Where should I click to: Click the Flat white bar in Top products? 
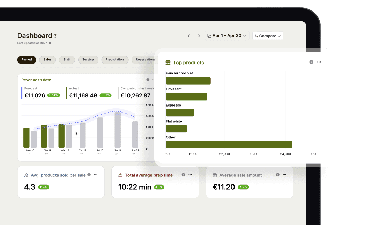pos(176,129)
